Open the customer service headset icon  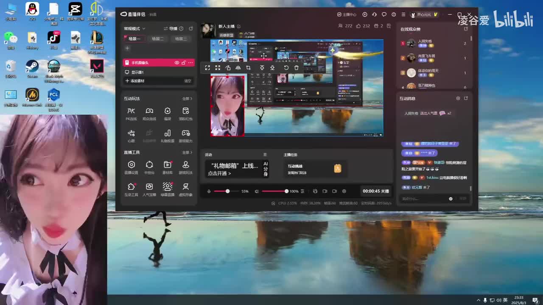click(x=374, y=14)
